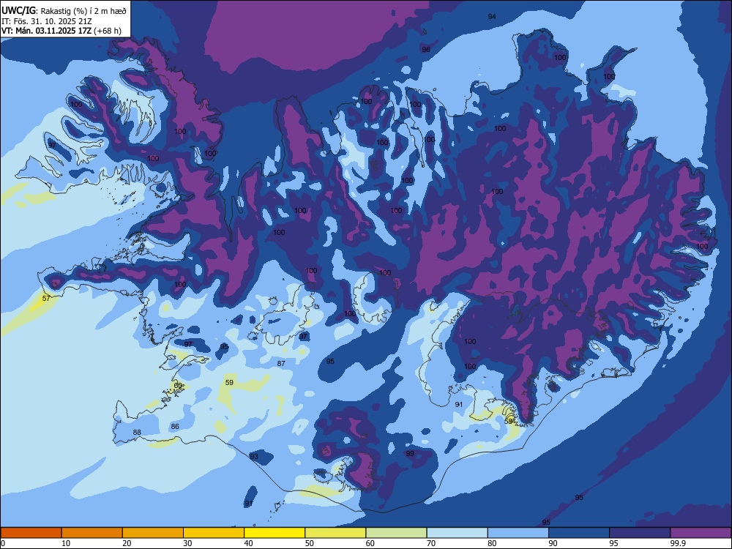
Task: Click the '57' value on the map
Action: (46, 298)
